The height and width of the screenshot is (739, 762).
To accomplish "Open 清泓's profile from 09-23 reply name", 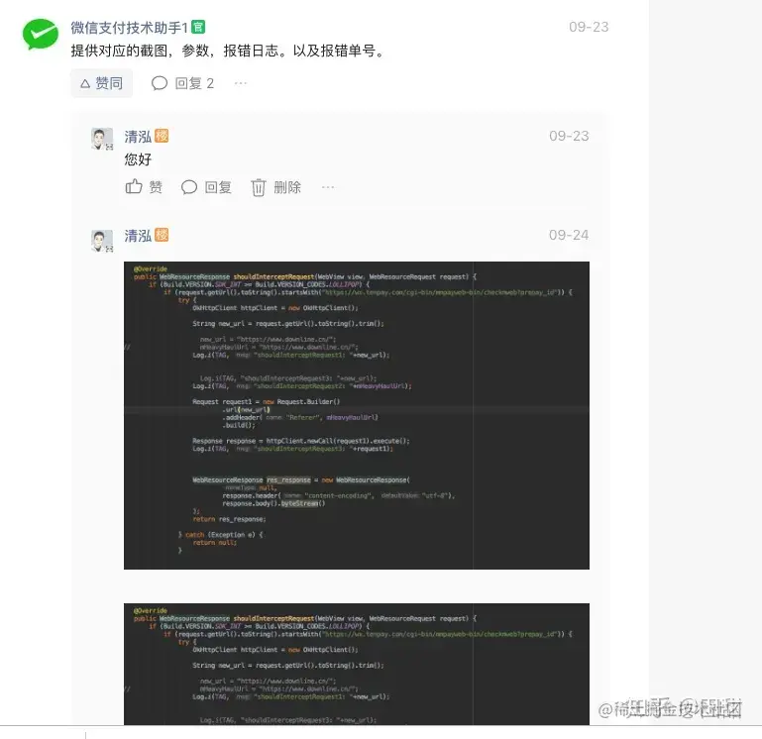I will pyautogui.click(x=138, y=137).
